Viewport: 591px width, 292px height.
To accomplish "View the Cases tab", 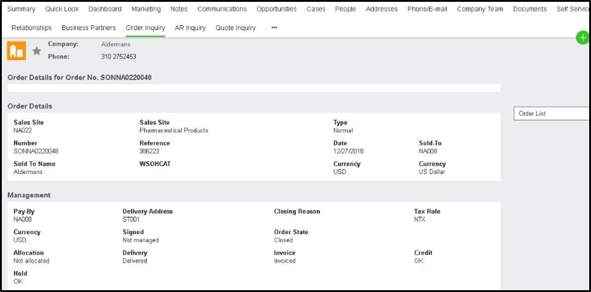I will (x=316, y=9).
